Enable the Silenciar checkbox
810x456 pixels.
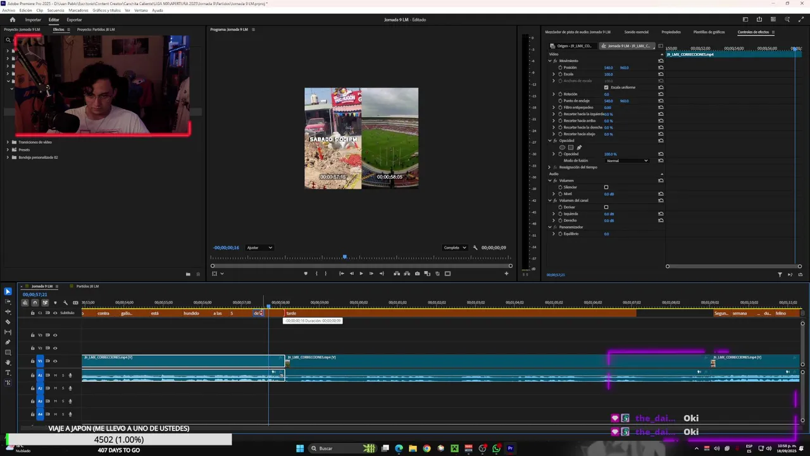click(x=606, y=187)
